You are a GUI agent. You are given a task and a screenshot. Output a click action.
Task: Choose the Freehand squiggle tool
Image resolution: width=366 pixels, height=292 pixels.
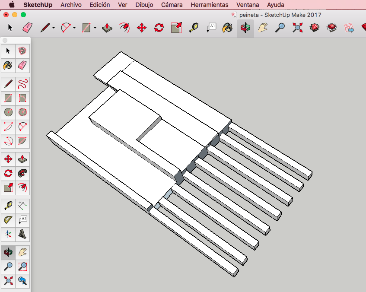coord(22,84)
